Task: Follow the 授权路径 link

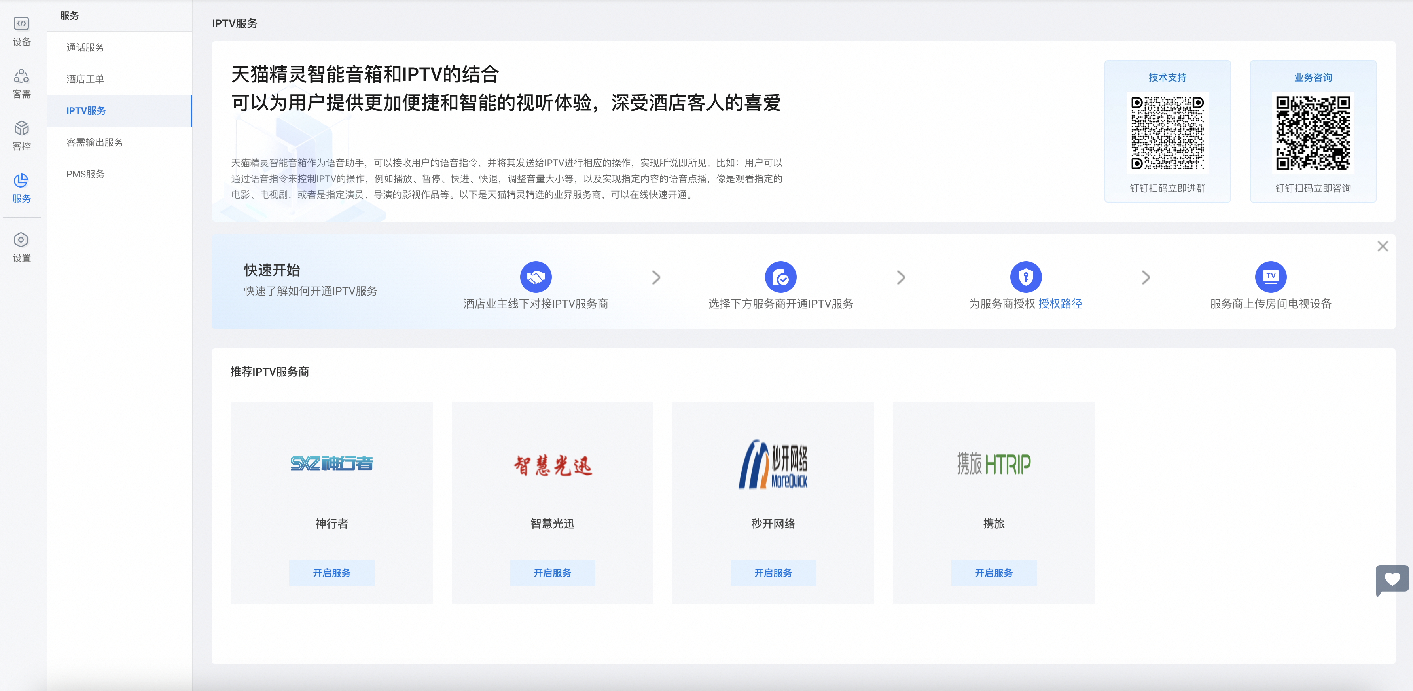Action: coord(1060,304)
